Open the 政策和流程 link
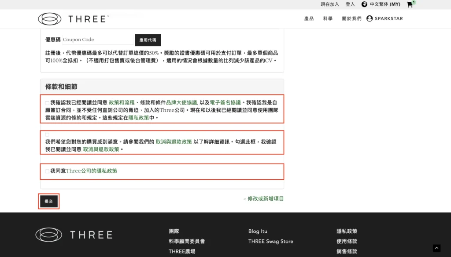The width and height of the screenshot is (451, 257). pos(122,102)
